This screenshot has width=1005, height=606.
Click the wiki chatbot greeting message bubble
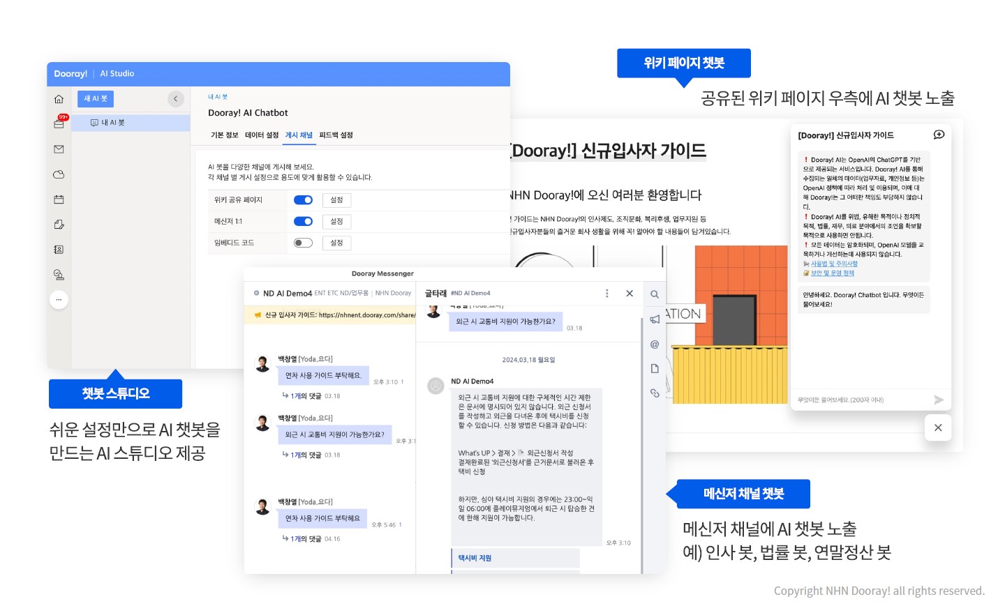pyautogui.click(x=863, y=300)
